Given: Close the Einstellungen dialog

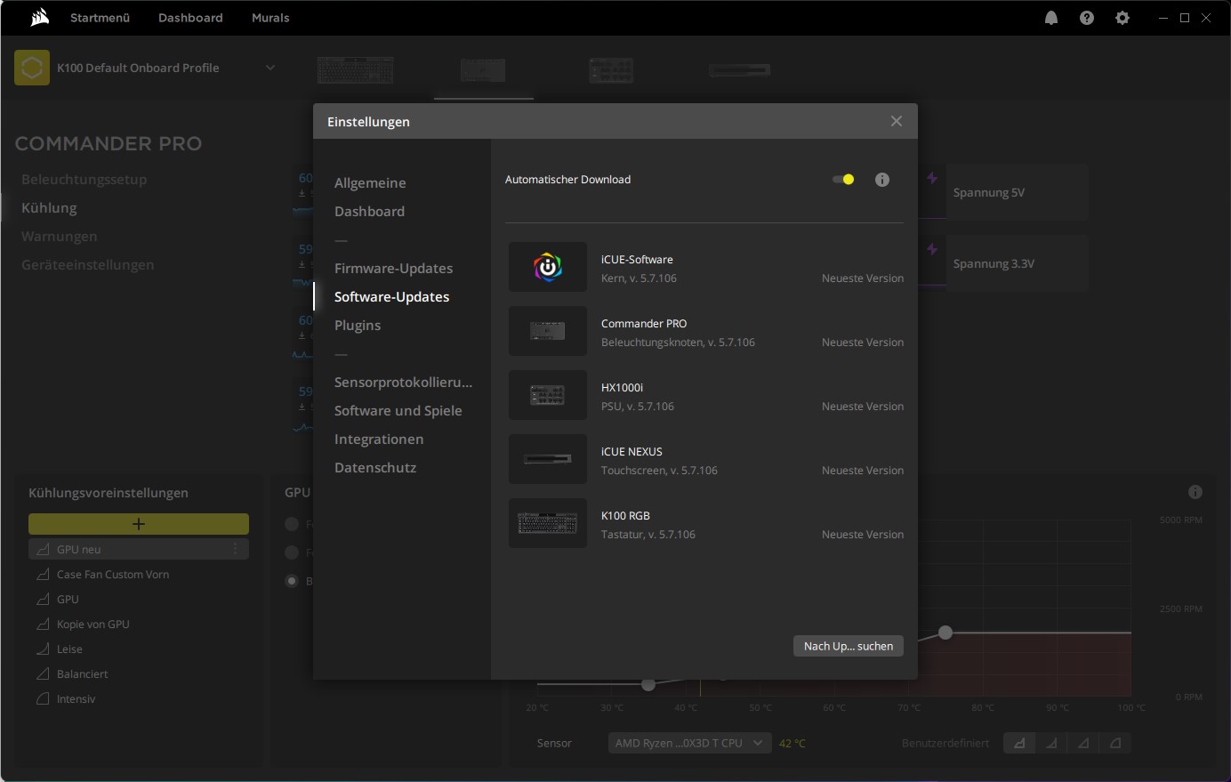Looking at the screenshot, I should click(x=897, y=121).
